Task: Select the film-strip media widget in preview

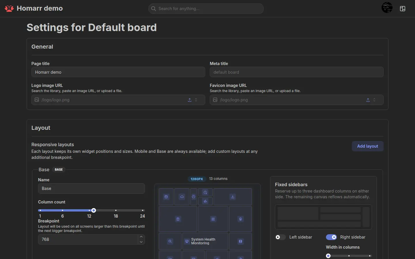Action: 240,241
